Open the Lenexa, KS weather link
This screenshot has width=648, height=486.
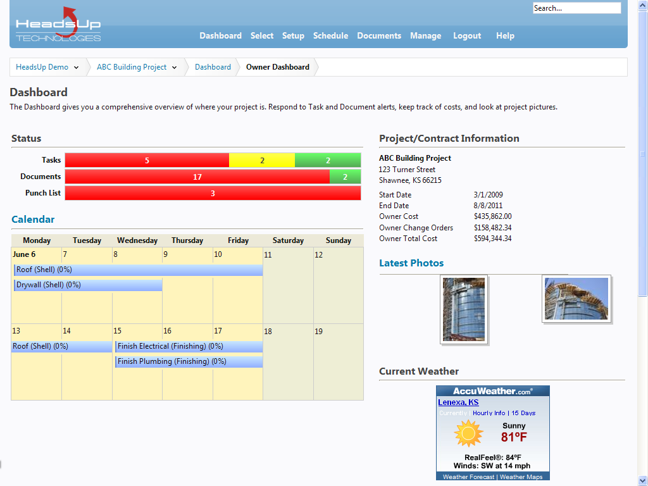[x=458, y=402]
